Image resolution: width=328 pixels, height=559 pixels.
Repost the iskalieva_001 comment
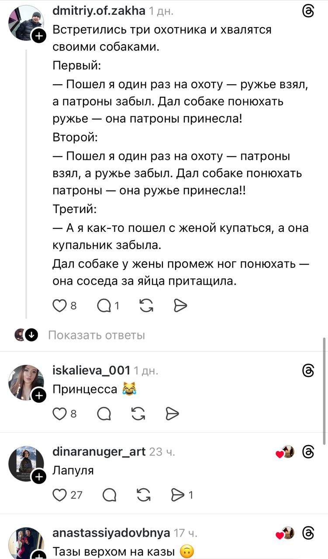138,413
